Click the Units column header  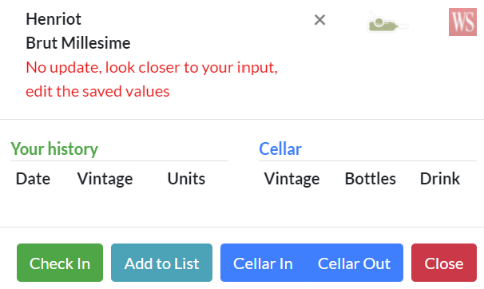click(186, 179)
